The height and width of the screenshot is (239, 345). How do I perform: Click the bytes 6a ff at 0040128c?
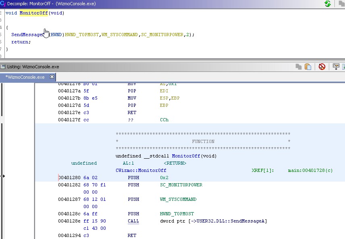[90, 214]
